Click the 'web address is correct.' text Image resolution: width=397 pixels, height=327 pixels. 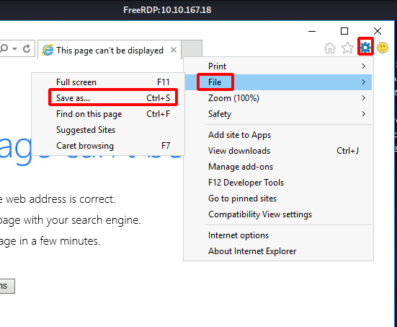tap(61, 199)
